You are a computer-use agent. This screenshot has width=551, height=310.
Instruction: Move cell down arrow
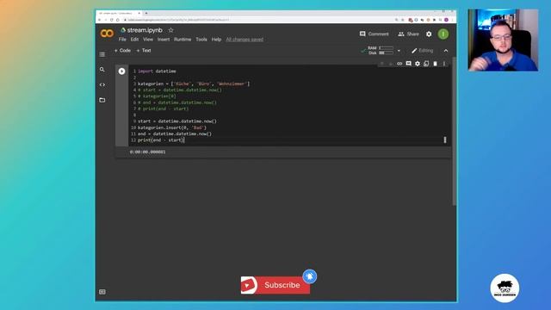click(x=390, y=64)
